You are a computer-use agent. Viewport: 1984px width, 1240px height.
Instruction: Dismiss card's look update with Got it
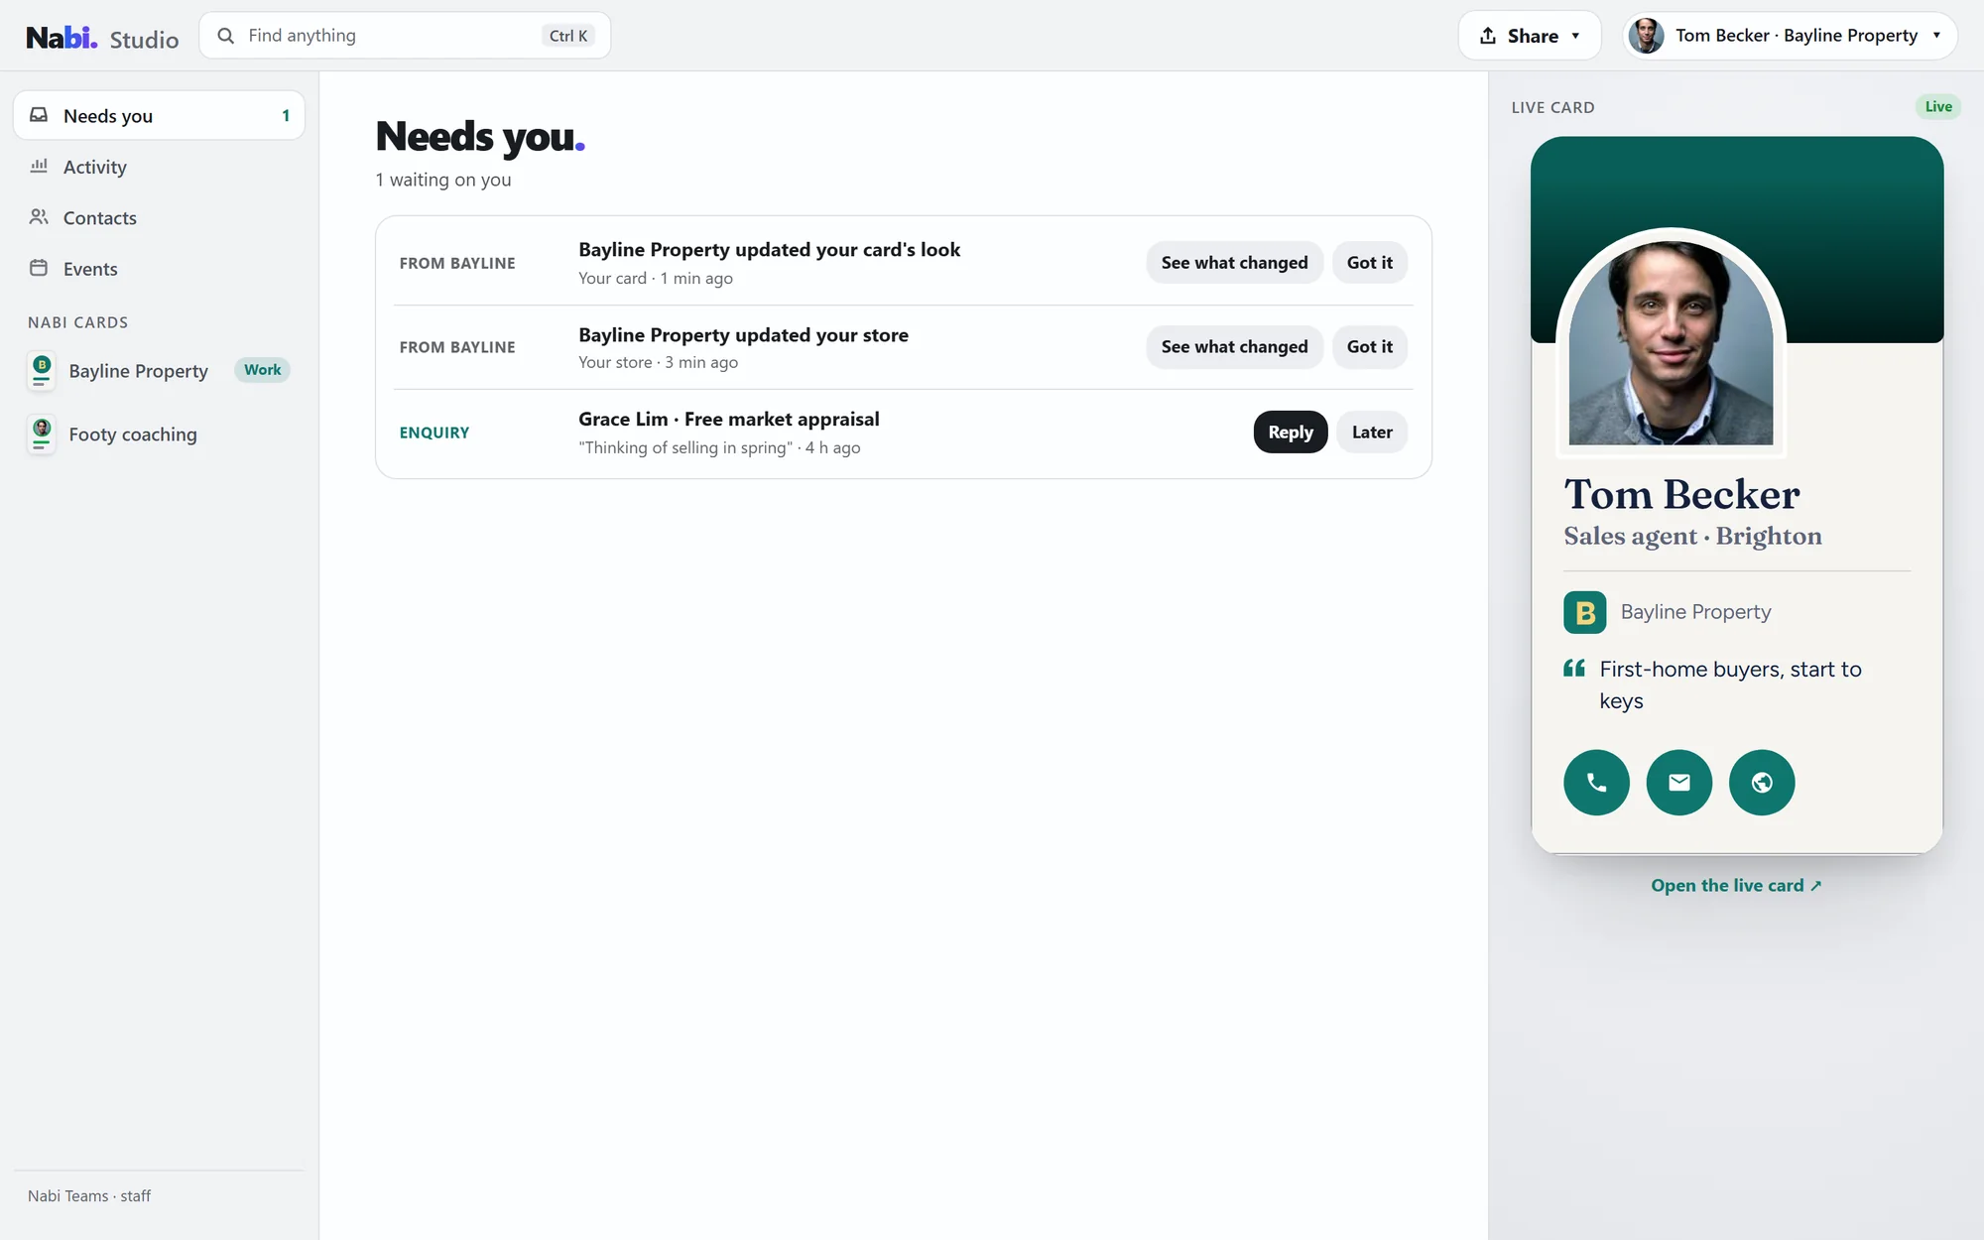pos(1369,263)
